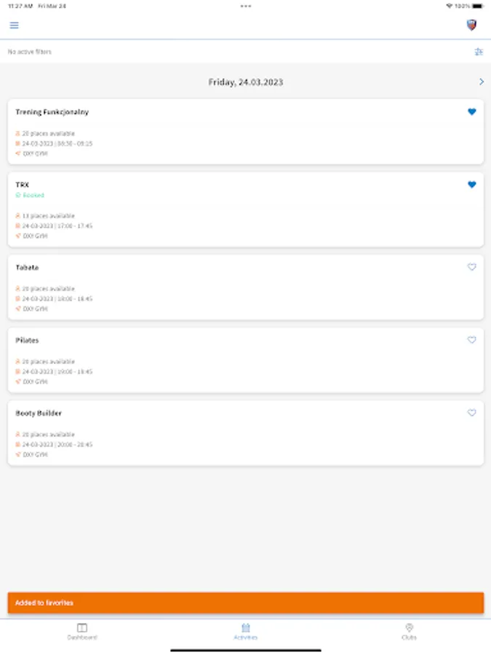
Task: Open the hamburger menu
Action: [14, 25]
